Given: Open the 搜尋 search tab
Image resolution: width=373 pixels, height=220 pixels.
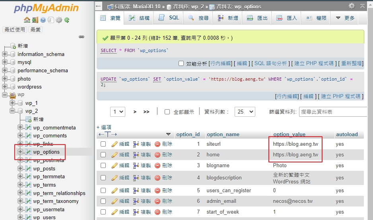Looking at the screenshot, I should click(198, 18).
